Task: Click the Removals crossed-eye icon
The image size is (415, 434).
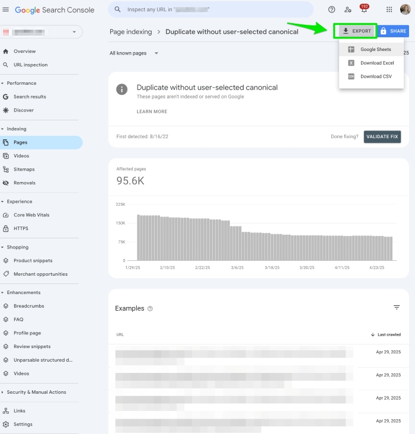Action: pyautogui.click(x=5, y=183)
